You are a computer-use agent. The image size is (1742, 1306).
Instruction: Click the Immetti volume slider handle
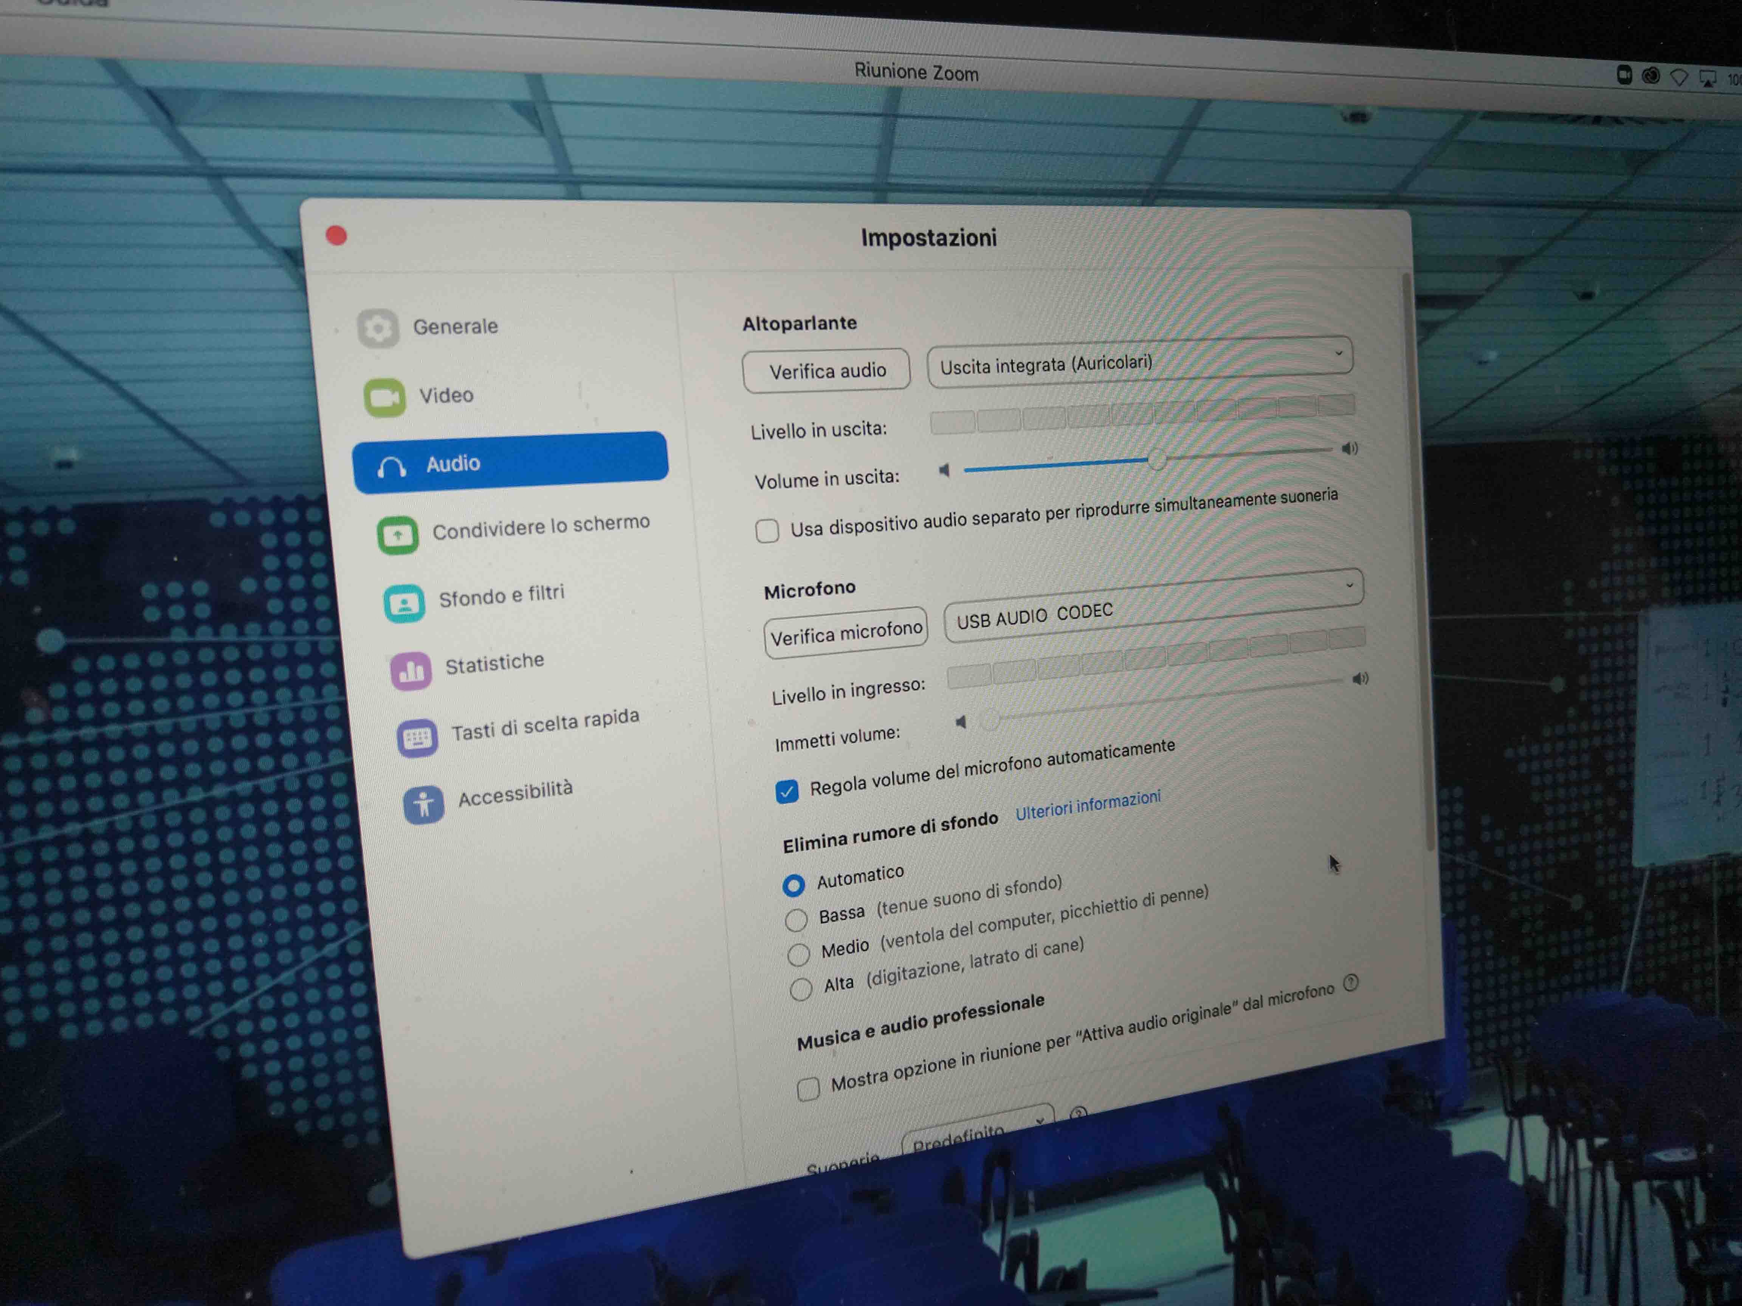(990, 719)
